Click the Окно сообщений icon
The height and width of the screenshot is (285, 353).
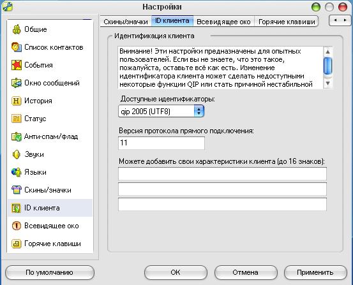[x=17, y=83]
